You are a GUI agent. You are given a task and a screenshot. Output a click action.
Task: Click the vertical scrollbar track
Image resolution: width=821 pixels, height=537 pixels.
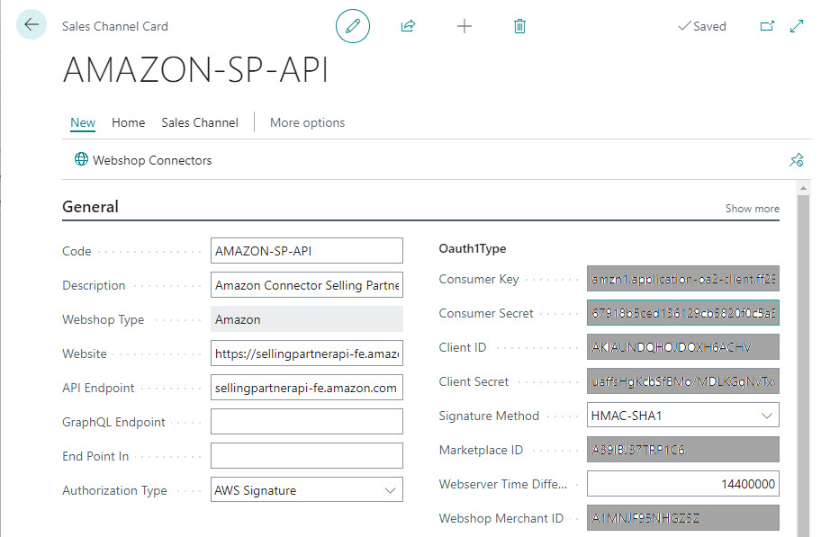click(x=803, y=365)
